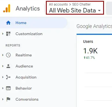Click the Realtime clock icon
This screenshot has width=112, height=107.
[8, 55]
